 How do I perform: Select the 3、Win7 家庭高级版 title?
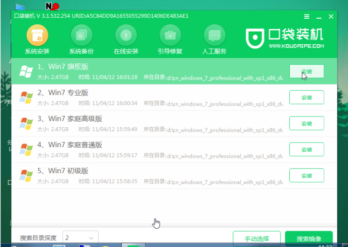(70, 119)
